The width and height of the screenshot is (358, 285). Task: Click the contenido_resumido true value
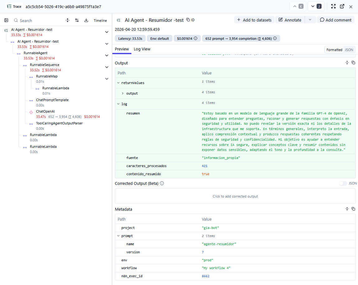click(x=205, y=174)
